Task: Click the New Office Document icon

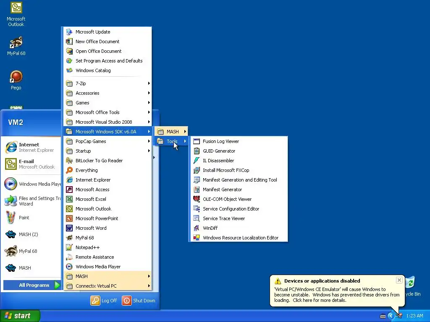Action: 69,42
